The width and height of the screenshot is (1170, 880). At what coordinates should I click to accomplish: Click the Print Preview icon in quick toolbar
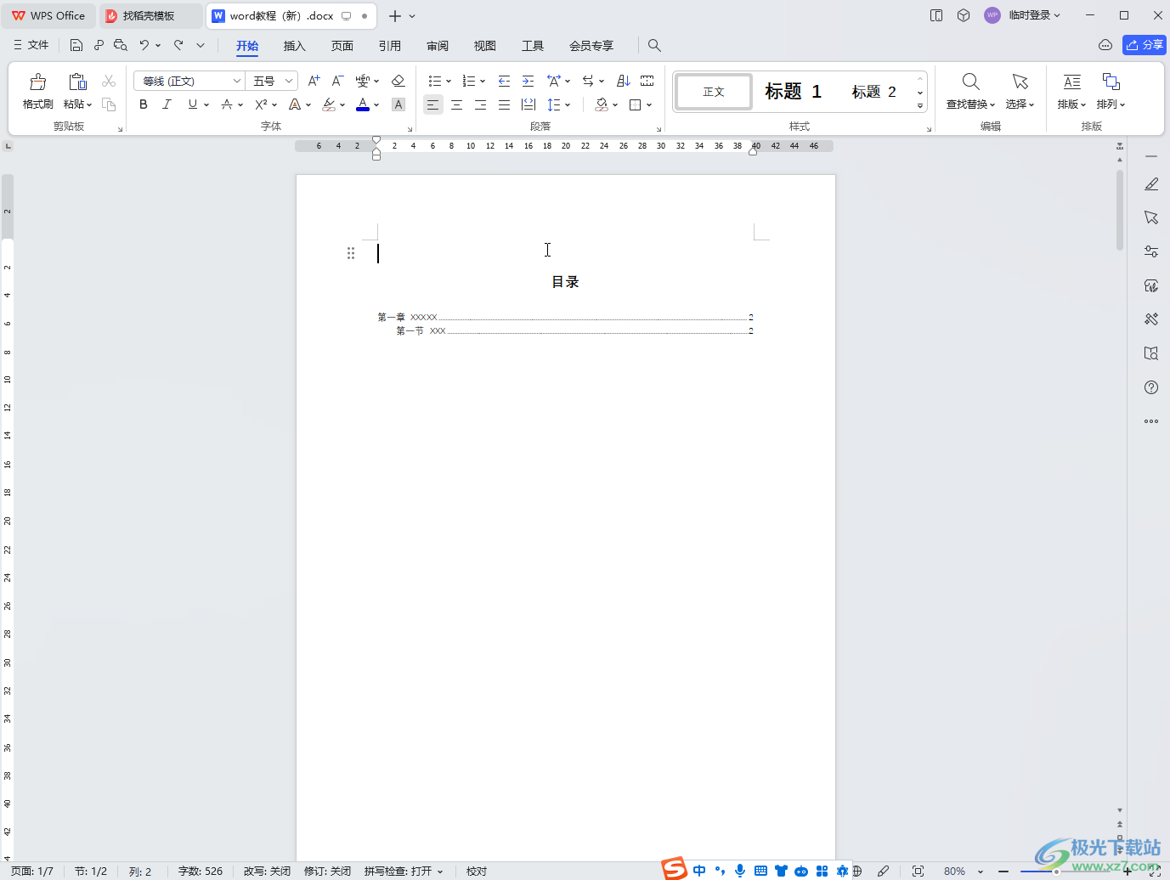tap(121, 45)
